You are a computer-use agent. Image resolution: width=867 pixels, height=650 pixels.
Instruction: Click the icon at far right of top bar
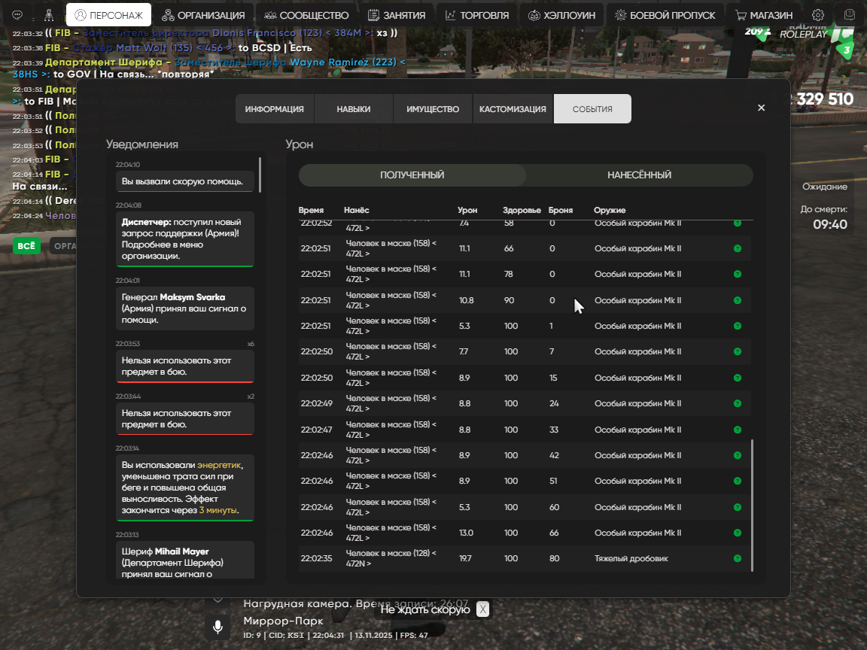(850, 15)
